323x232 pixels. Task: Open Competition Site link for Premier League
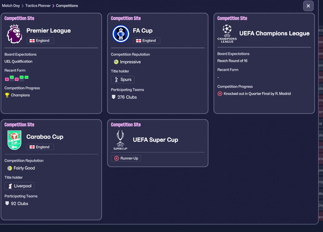[x=19, y=18]
